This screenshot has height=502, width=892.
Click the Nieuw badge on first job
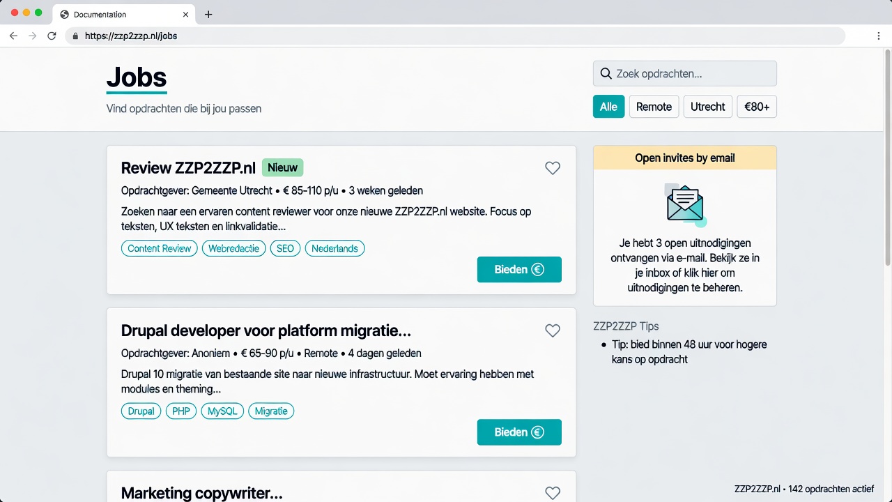tap(283, 167)
